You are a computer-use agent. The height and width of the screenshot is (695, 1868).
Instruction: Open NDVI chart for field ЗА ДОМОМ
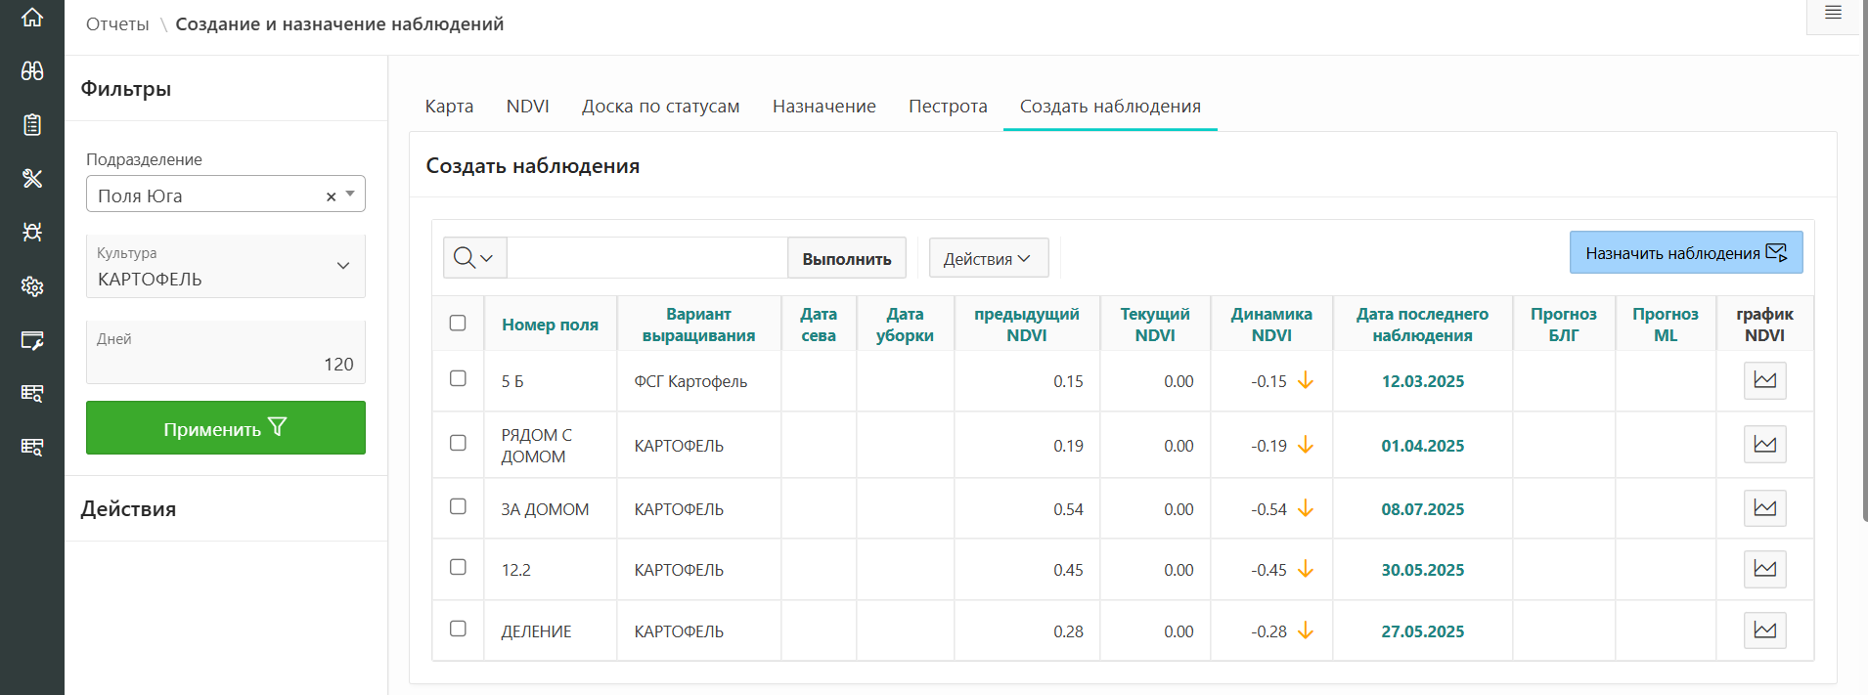[x=1764, y=508]
